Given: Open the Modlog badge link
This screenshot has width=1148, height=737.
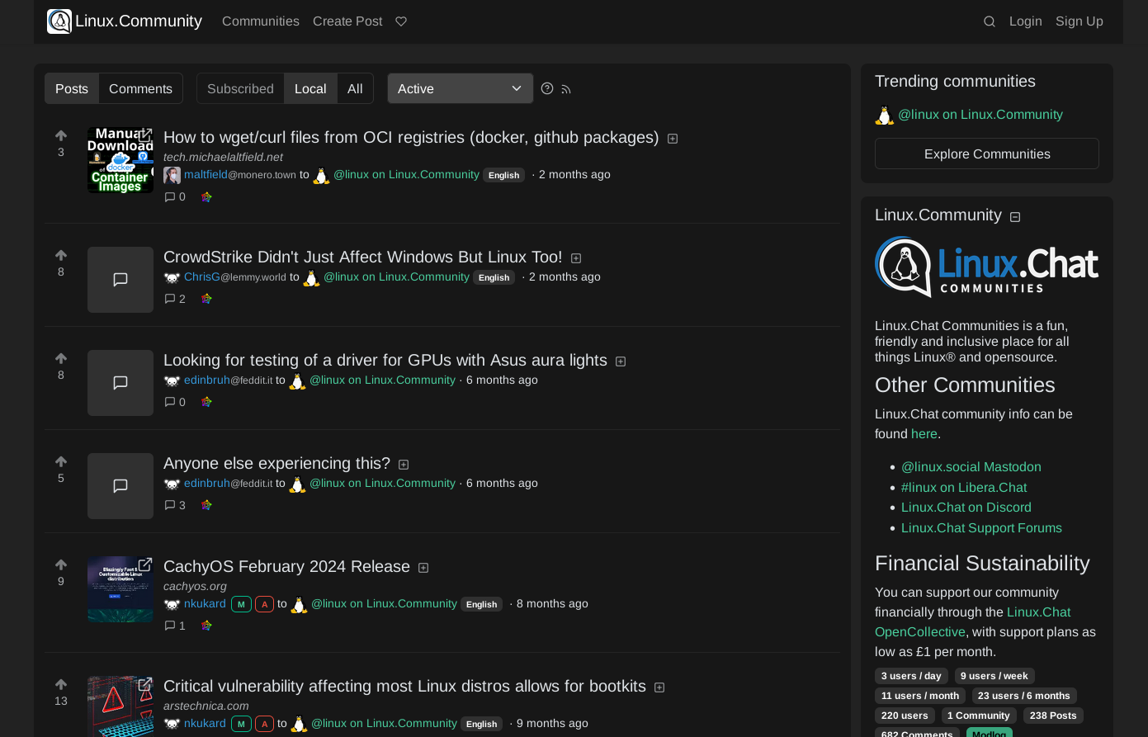Looking at the screenshot, I should (990, 734).
